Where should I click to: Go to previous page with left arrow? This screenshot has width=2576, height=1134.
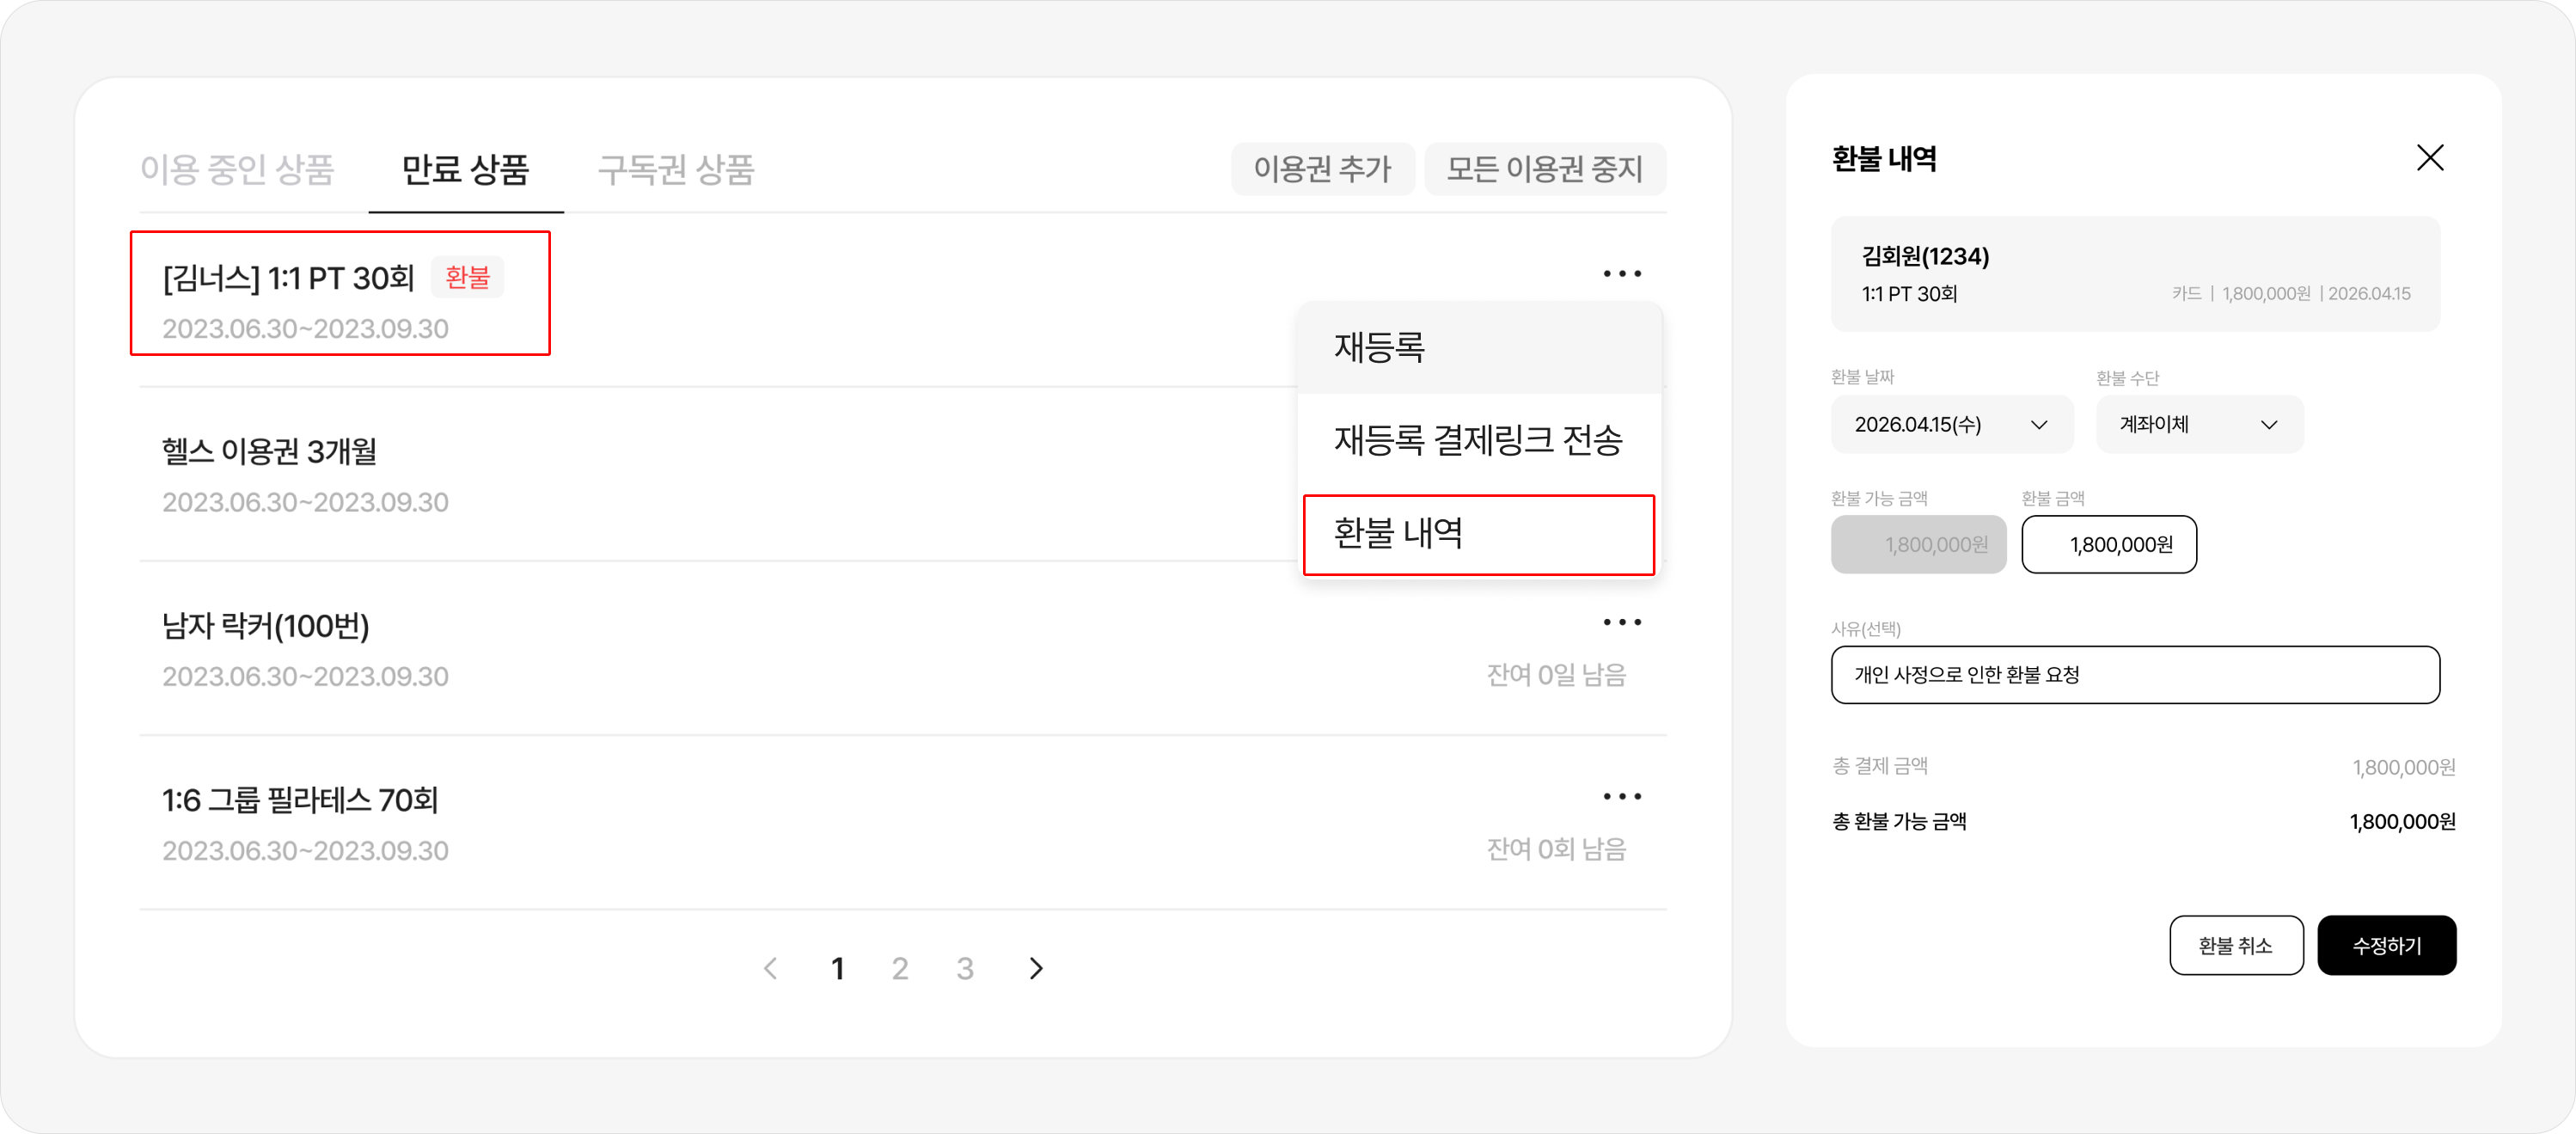click(770, 968)
